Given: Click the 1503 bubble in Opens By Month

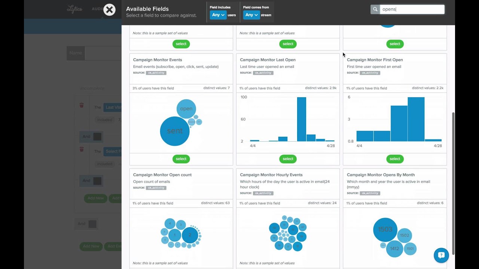Looking at the screenshot, I should (x=385, y=229).
